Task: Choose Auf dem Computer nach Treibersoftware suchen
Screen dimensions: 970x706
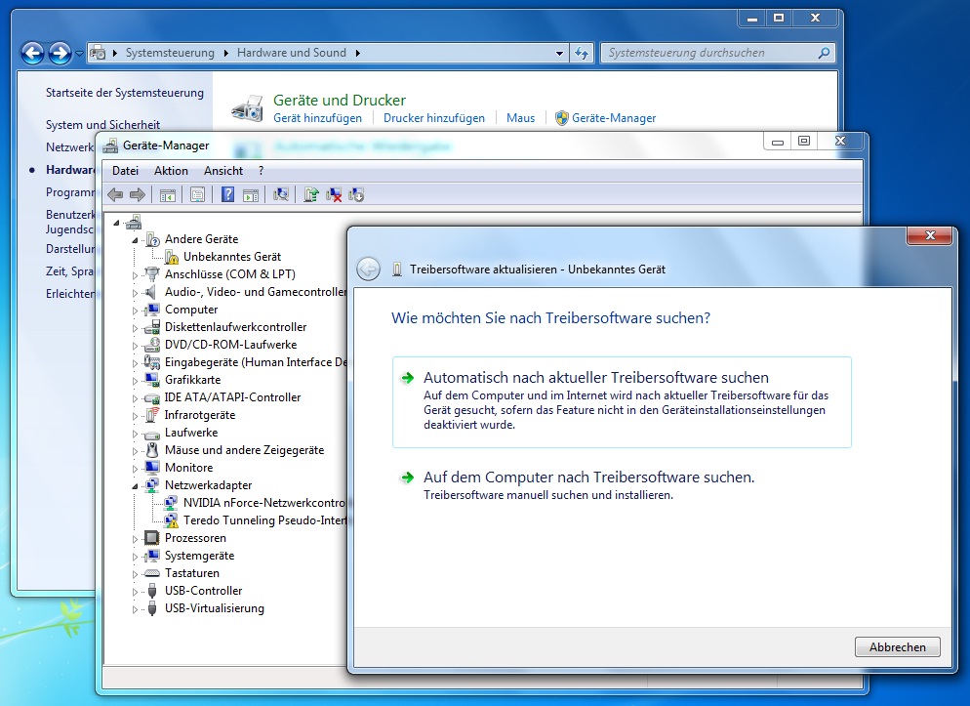Action: point(588,485)
